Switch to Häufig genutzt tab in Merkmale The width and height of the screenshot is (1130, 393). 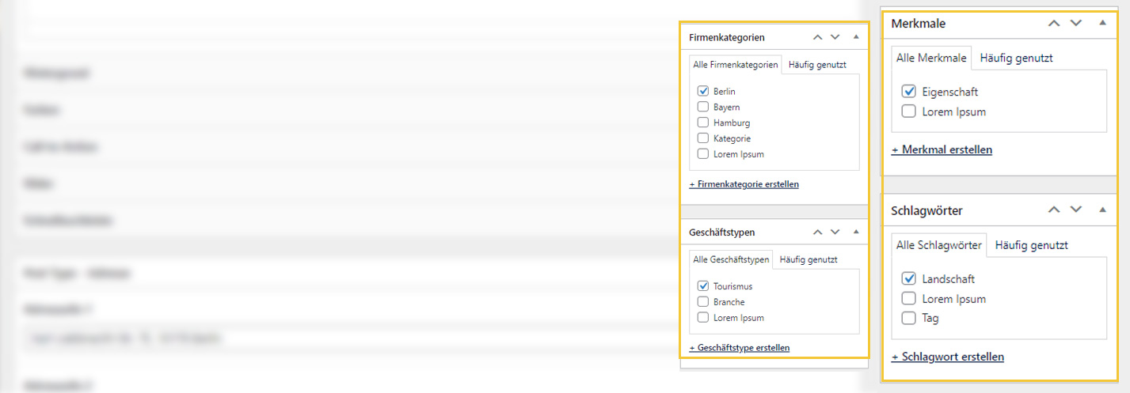[1016, 58]
